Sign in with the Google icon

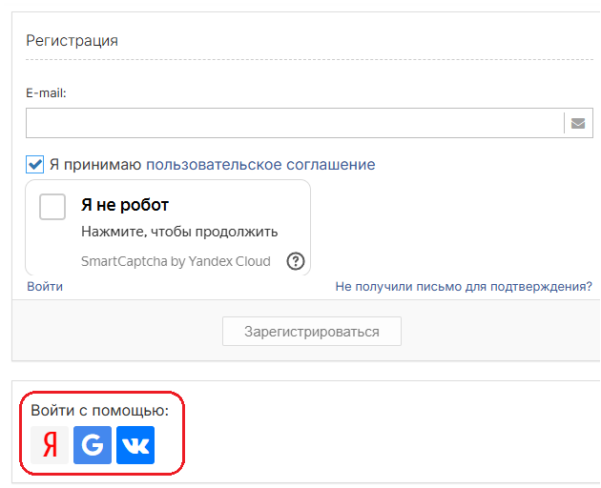tap(93, 445)
